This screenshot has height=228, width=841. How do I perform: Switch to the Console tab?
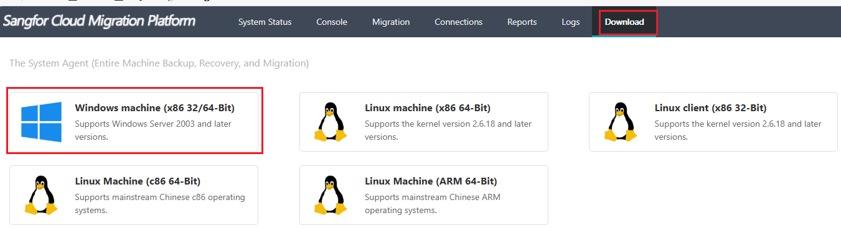coord(332,22)
